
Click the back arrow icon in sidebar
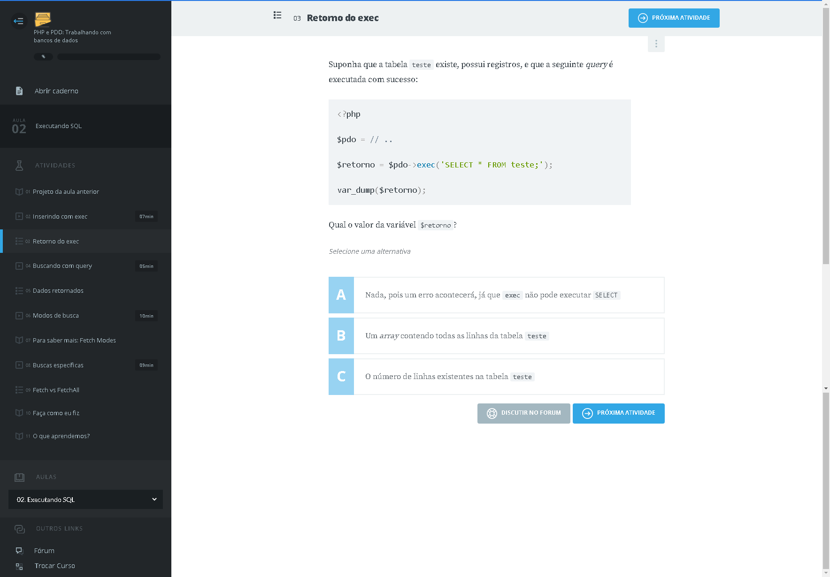coord(19,21)
